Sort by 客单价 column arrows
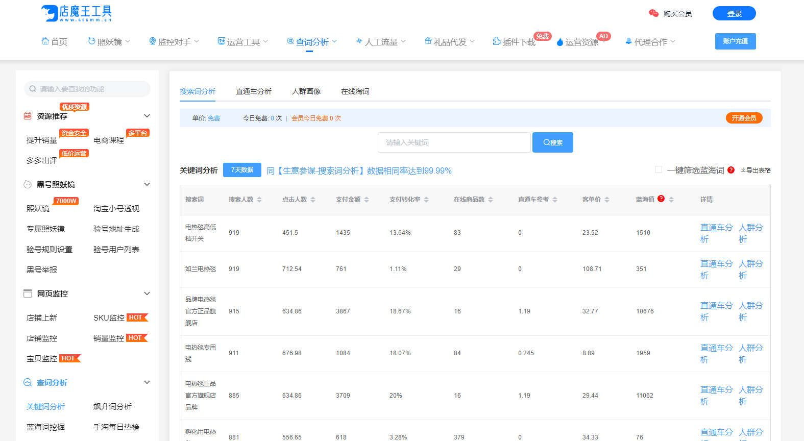This screenshot has height=441, width=804. (607, 200)
